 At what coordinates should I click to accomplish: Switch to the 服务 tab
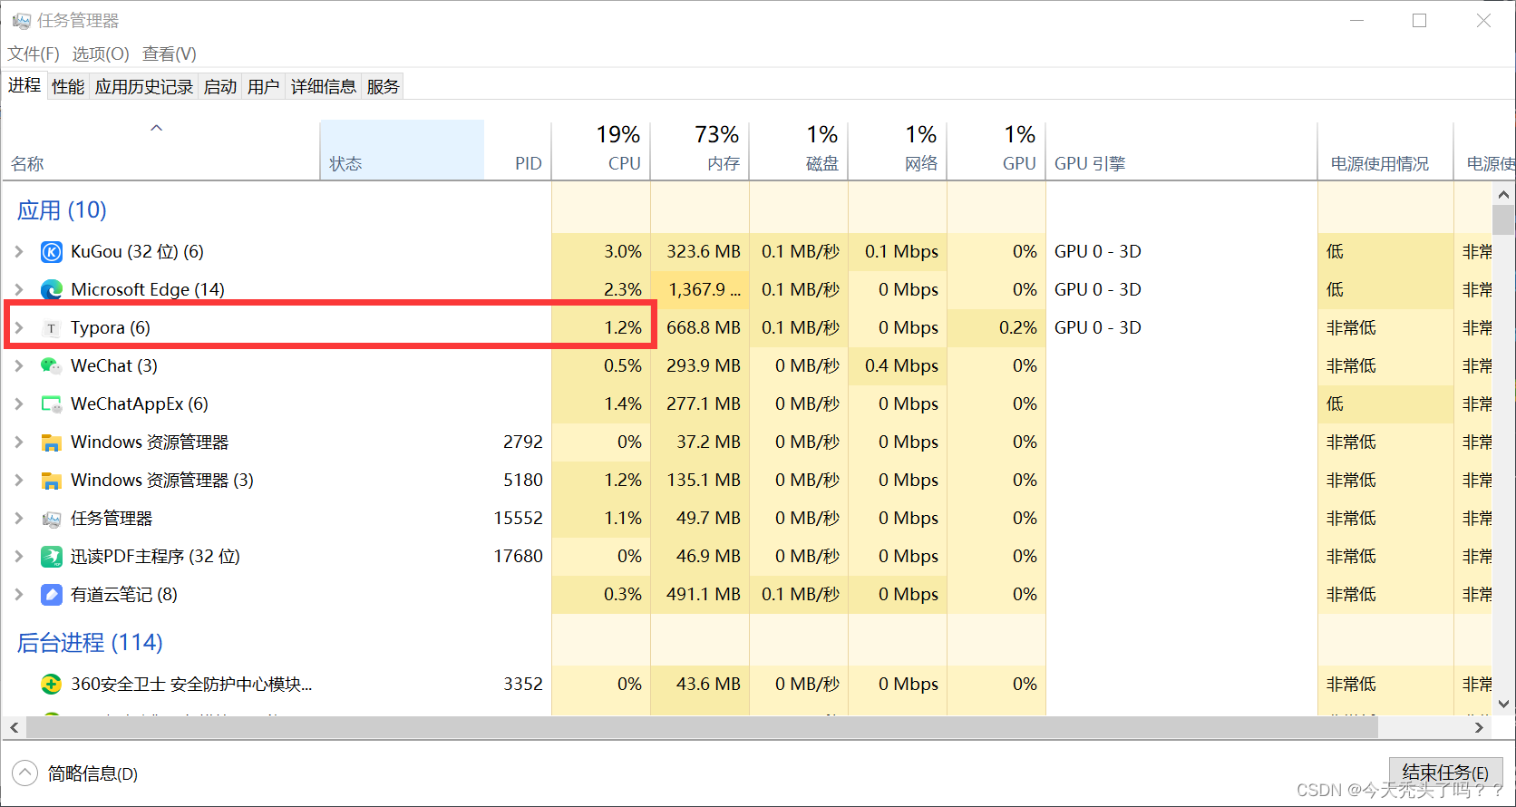pyautogui.click(x=384, y=87)
